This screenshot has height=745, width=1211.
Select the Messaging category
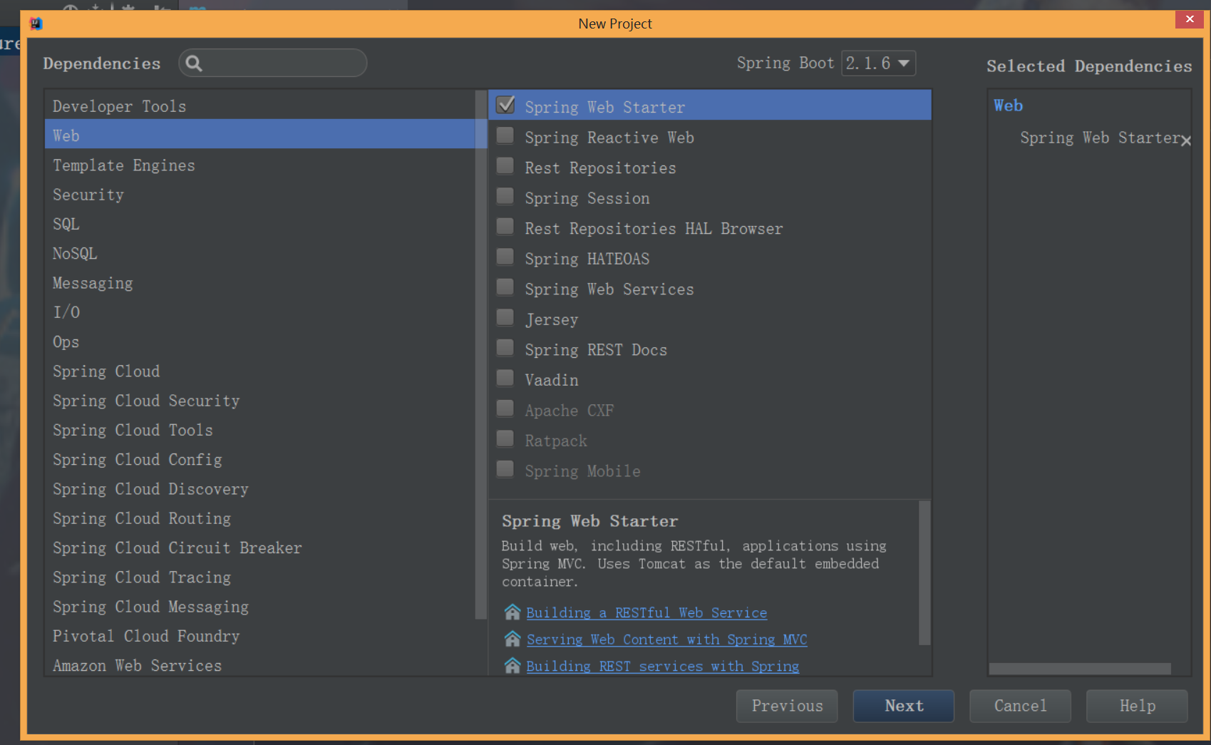259,283
